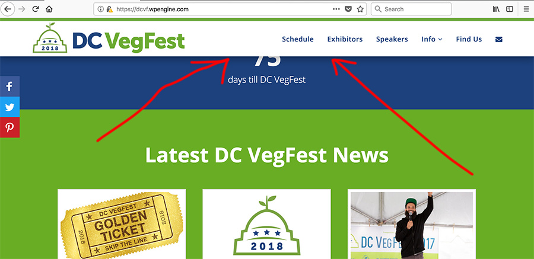The width and height of the screenshot is (534, 259).
Task: Go to the Speakers page link
Action: [392, 40]
